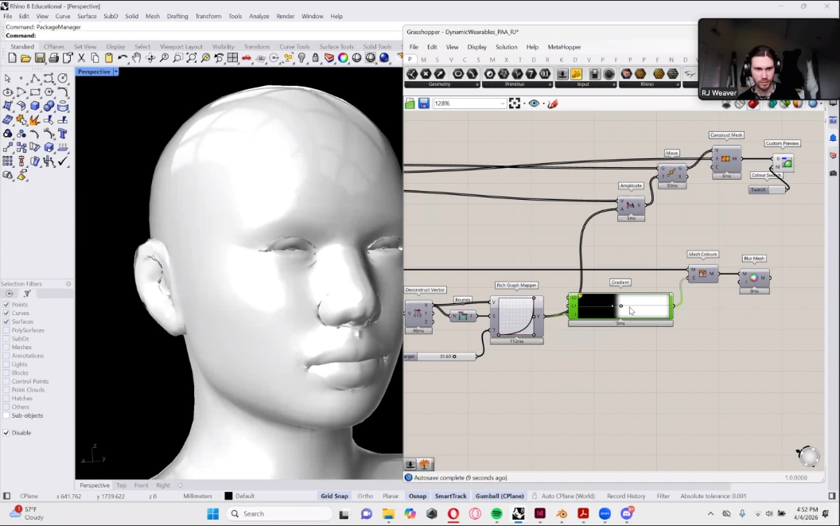Click the 31.60 number slider handle
Screen dimensions: 840x526
(x=454, y=357)
